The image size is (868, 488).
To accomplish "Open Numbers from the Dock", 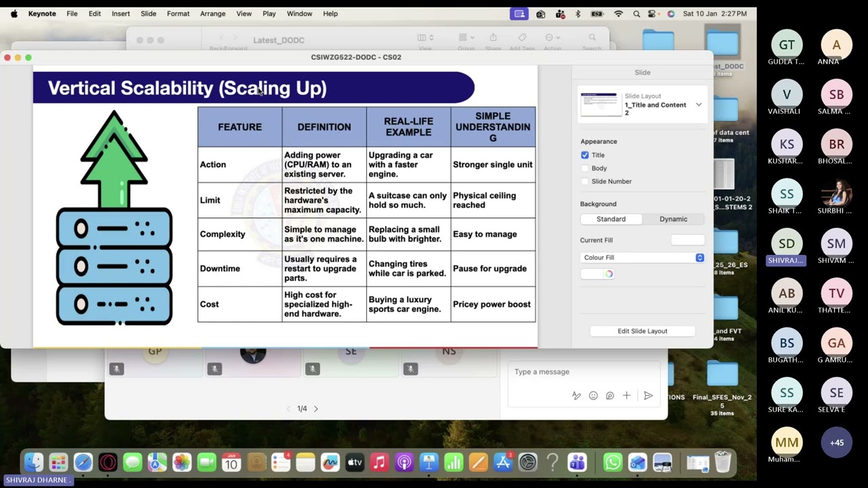I will pos(454,463).
